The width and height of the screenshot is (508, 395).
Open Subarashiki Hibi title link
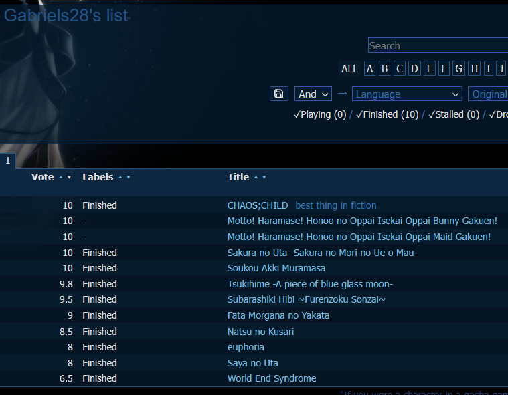(306, 299)
